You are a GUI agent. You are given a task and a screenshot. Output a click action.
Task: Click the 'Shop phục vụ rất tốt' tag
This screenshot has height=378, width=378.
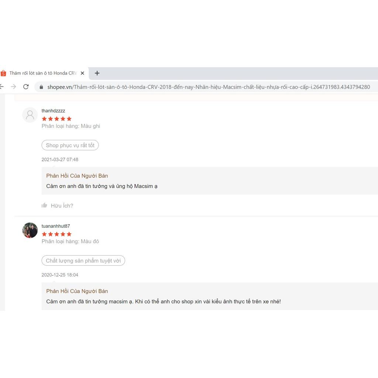coord(70,145)
